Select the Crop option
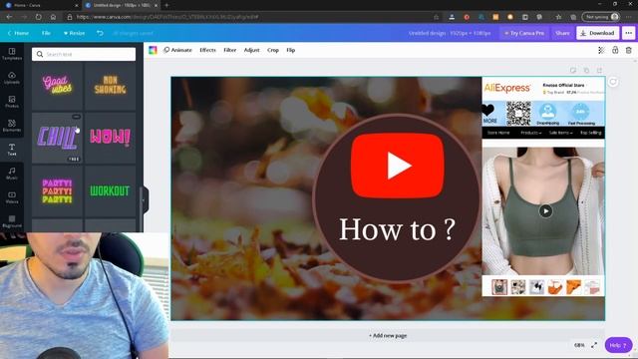The image size is (638, 359). pos(273,50)
